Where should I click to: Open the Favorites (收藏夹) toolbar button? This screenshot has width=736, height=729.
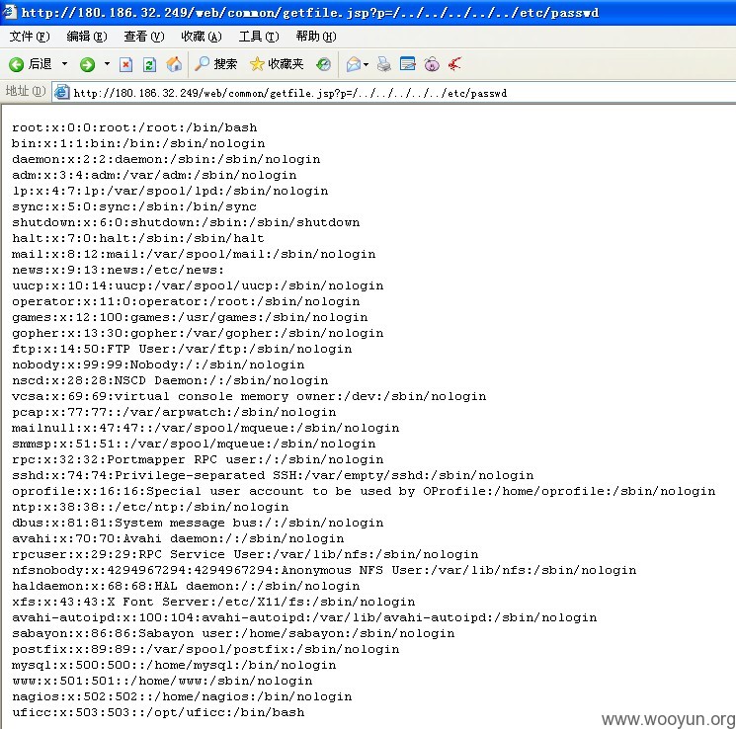(x=277, y=64)
